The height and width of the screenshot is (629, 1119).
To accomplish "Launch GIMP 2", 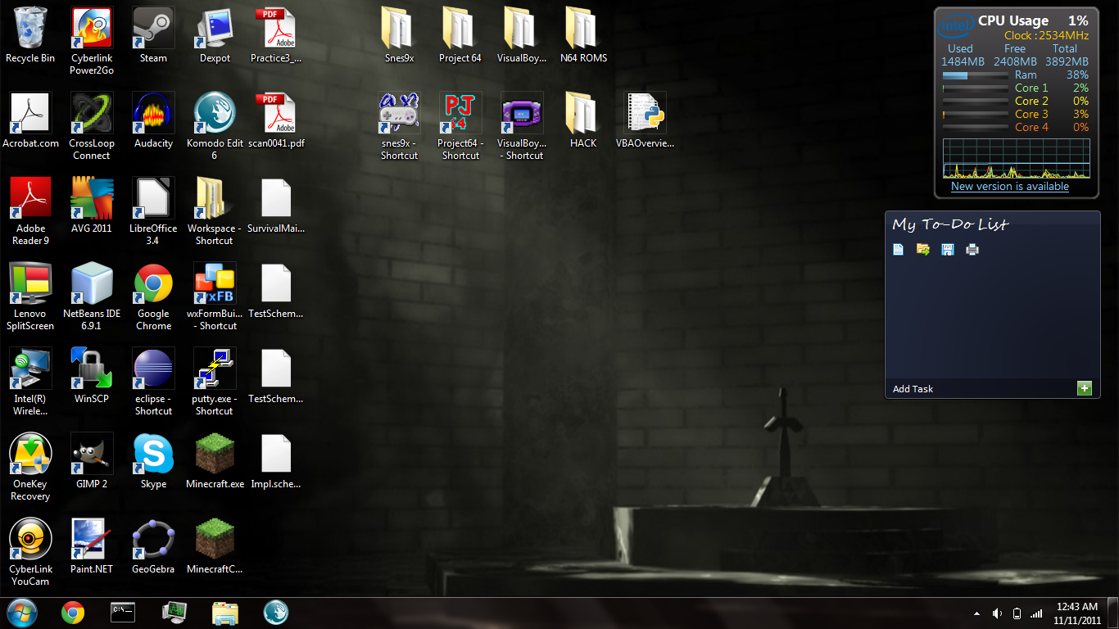I will 91,453.
